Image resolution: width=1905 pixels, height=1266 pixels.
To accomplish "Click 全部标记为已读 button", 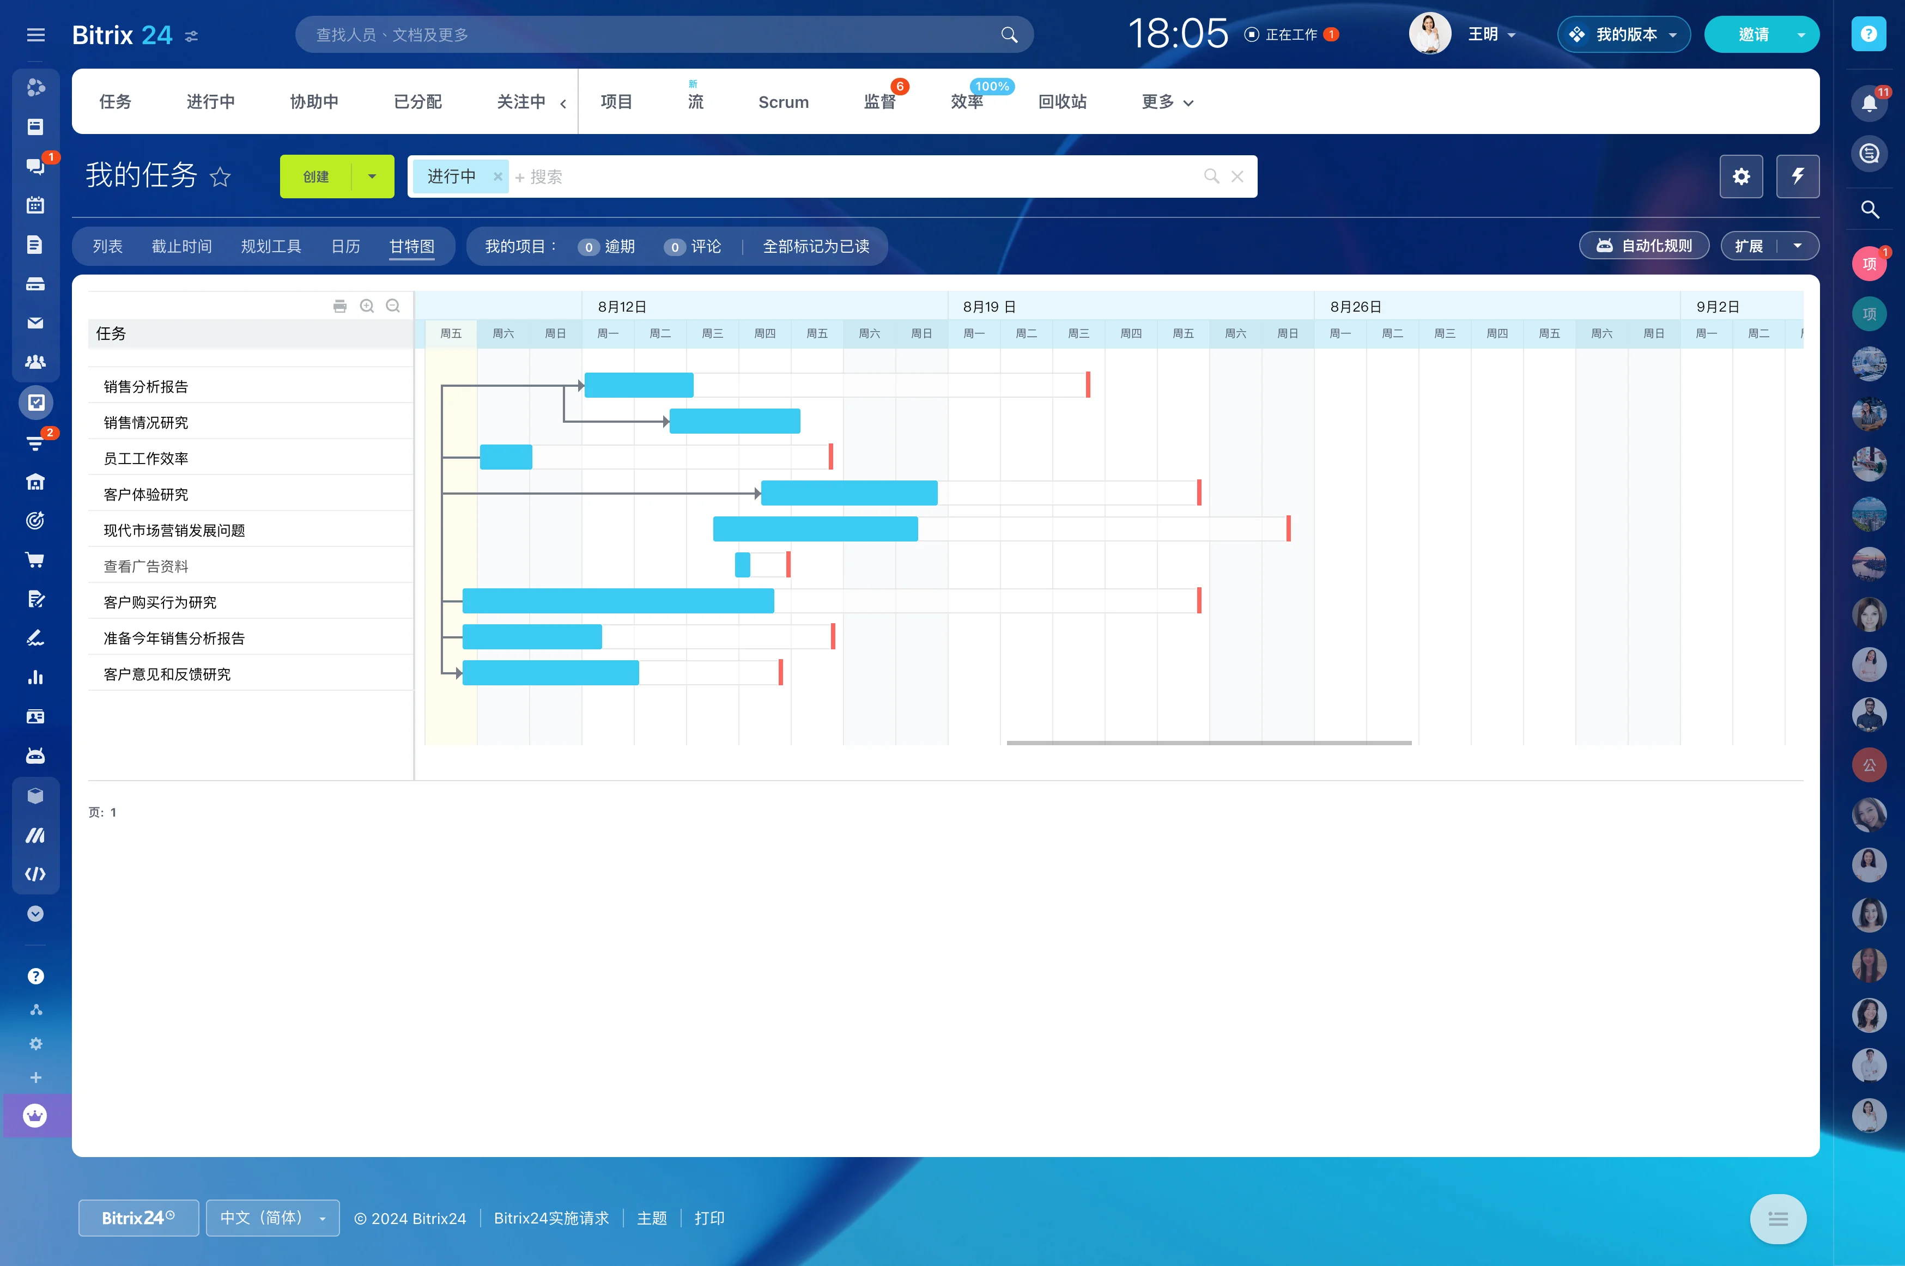I will pos(814,246).
